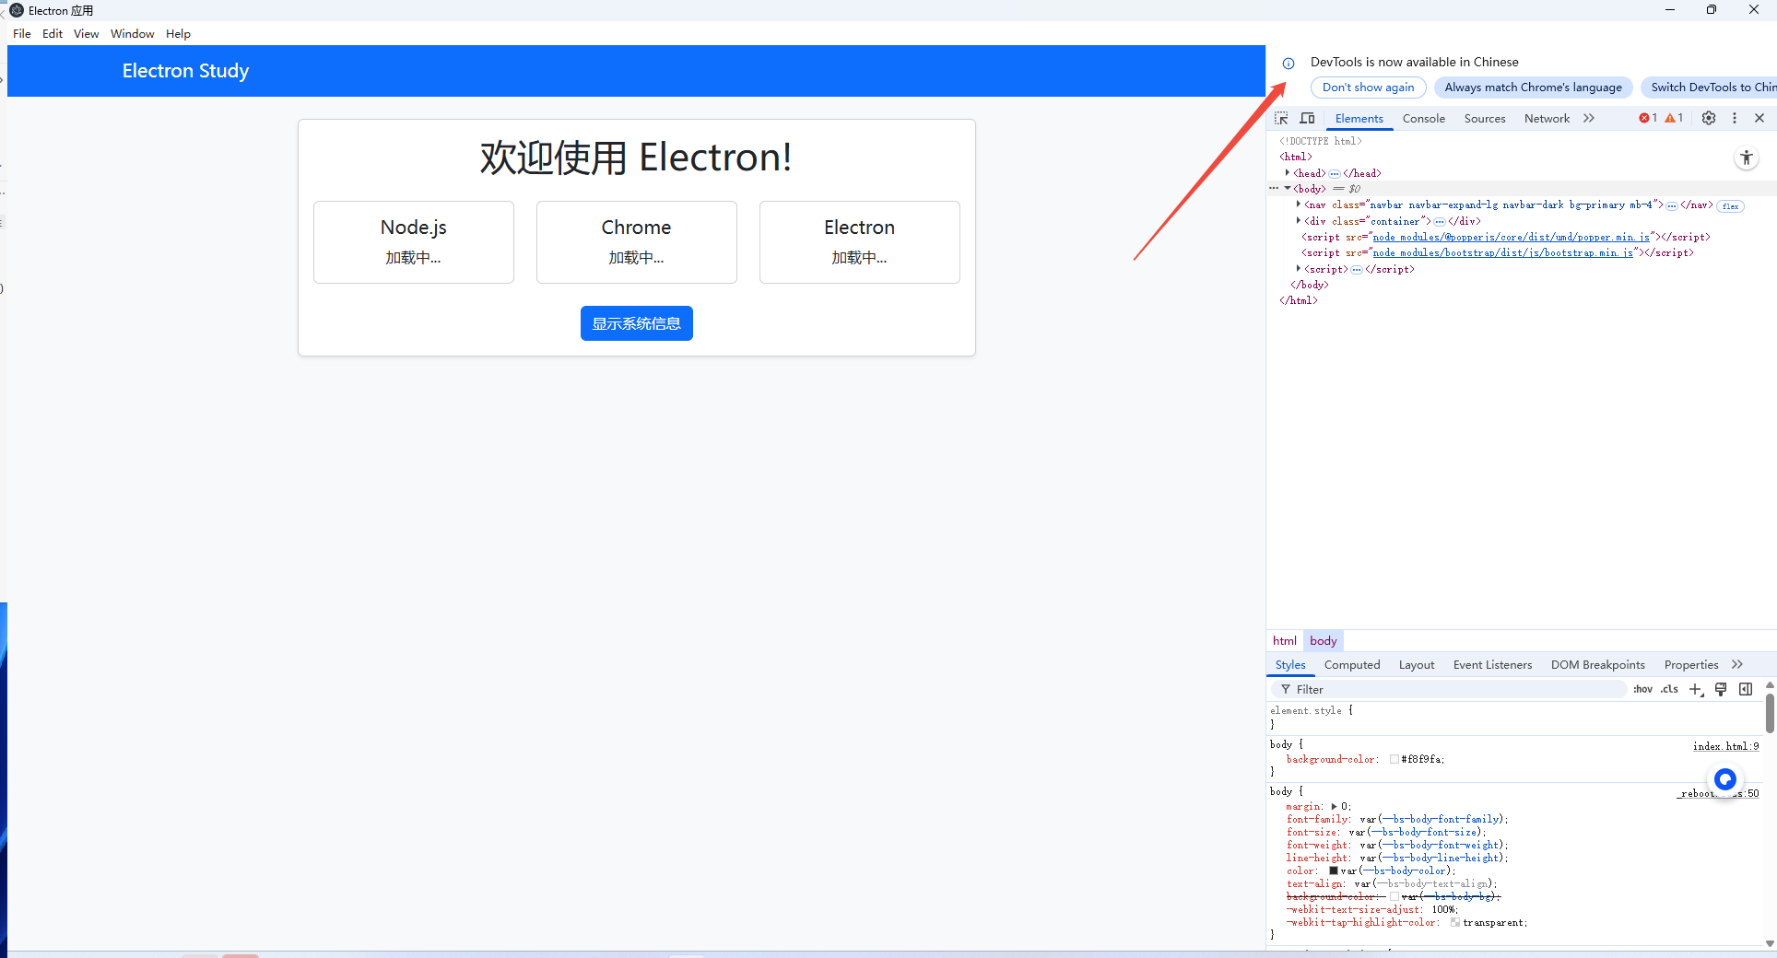Open the View menu
Viewport: 1777px width, 958px height.
point(87,34)
